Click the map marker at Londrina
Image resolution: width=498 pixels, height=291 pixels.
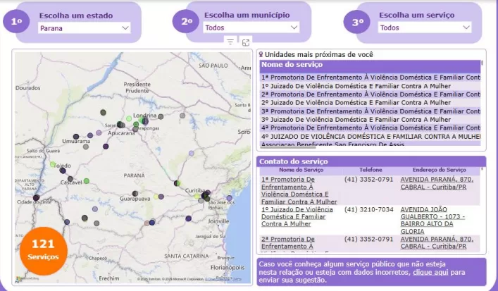click(x=145, y=121)
